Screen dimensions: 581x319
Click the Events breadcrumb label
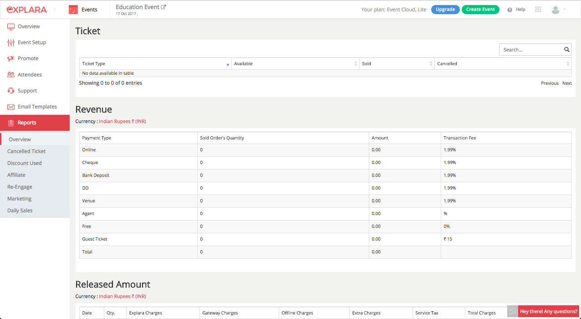tap(89, 10)
